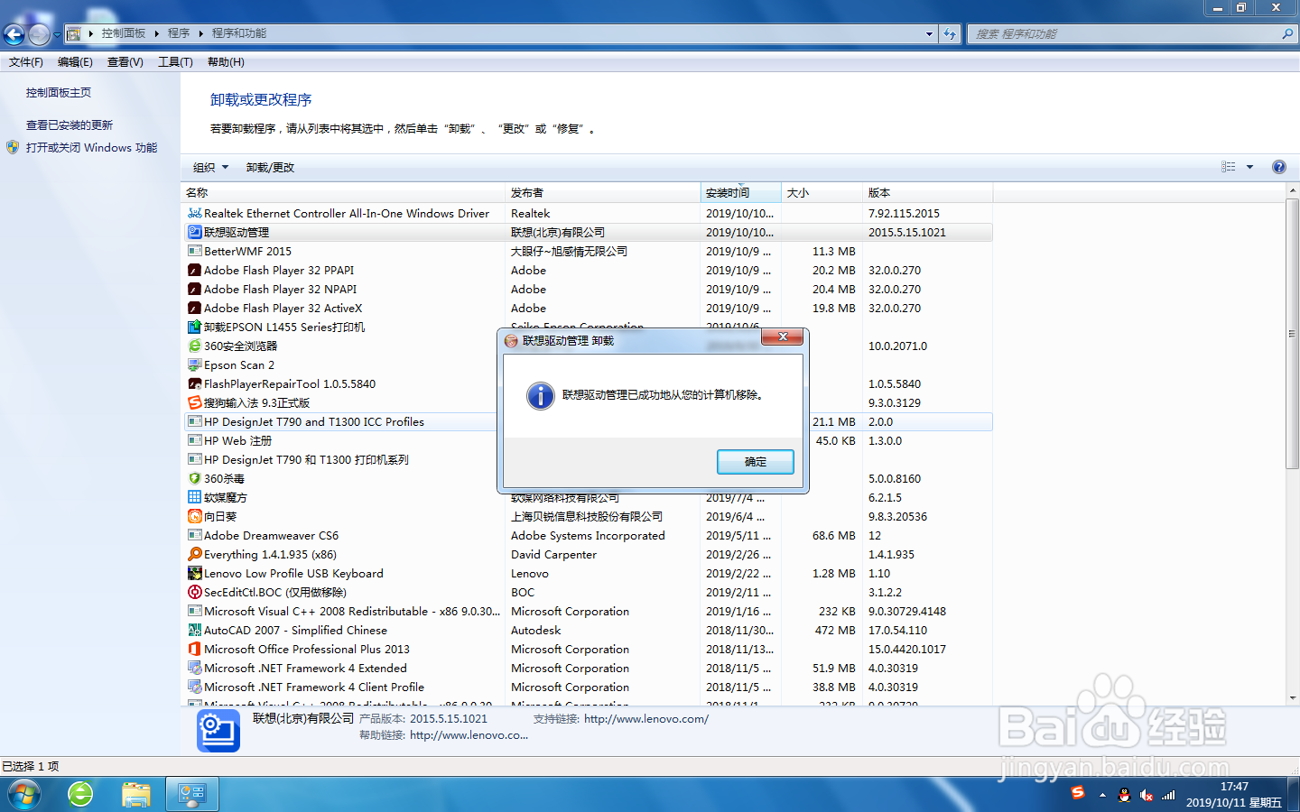Open the 工具 menu
Screen dimensions: 1300x812
coord(174,61)
